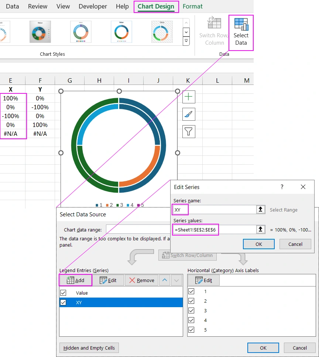Open the Chart Elements plus icon
The height and width of the screenshot is (357, 319).
(188, 97)
